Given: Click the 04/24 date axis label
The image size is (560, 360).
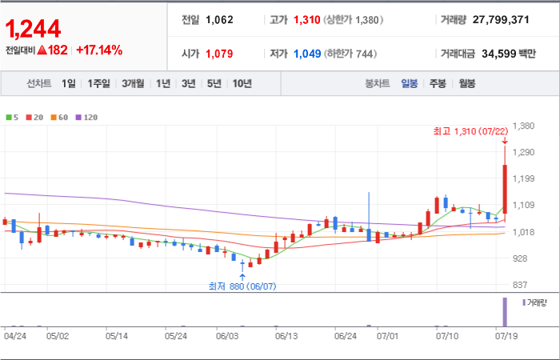Looking at the screenshot, I should click(14, 337).
